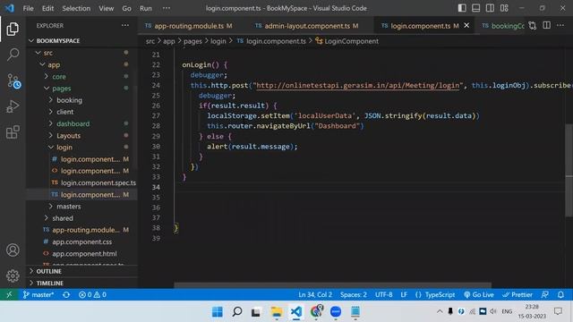Collapse the app folder
Viewport: 573px width, 322px height.
54,64
